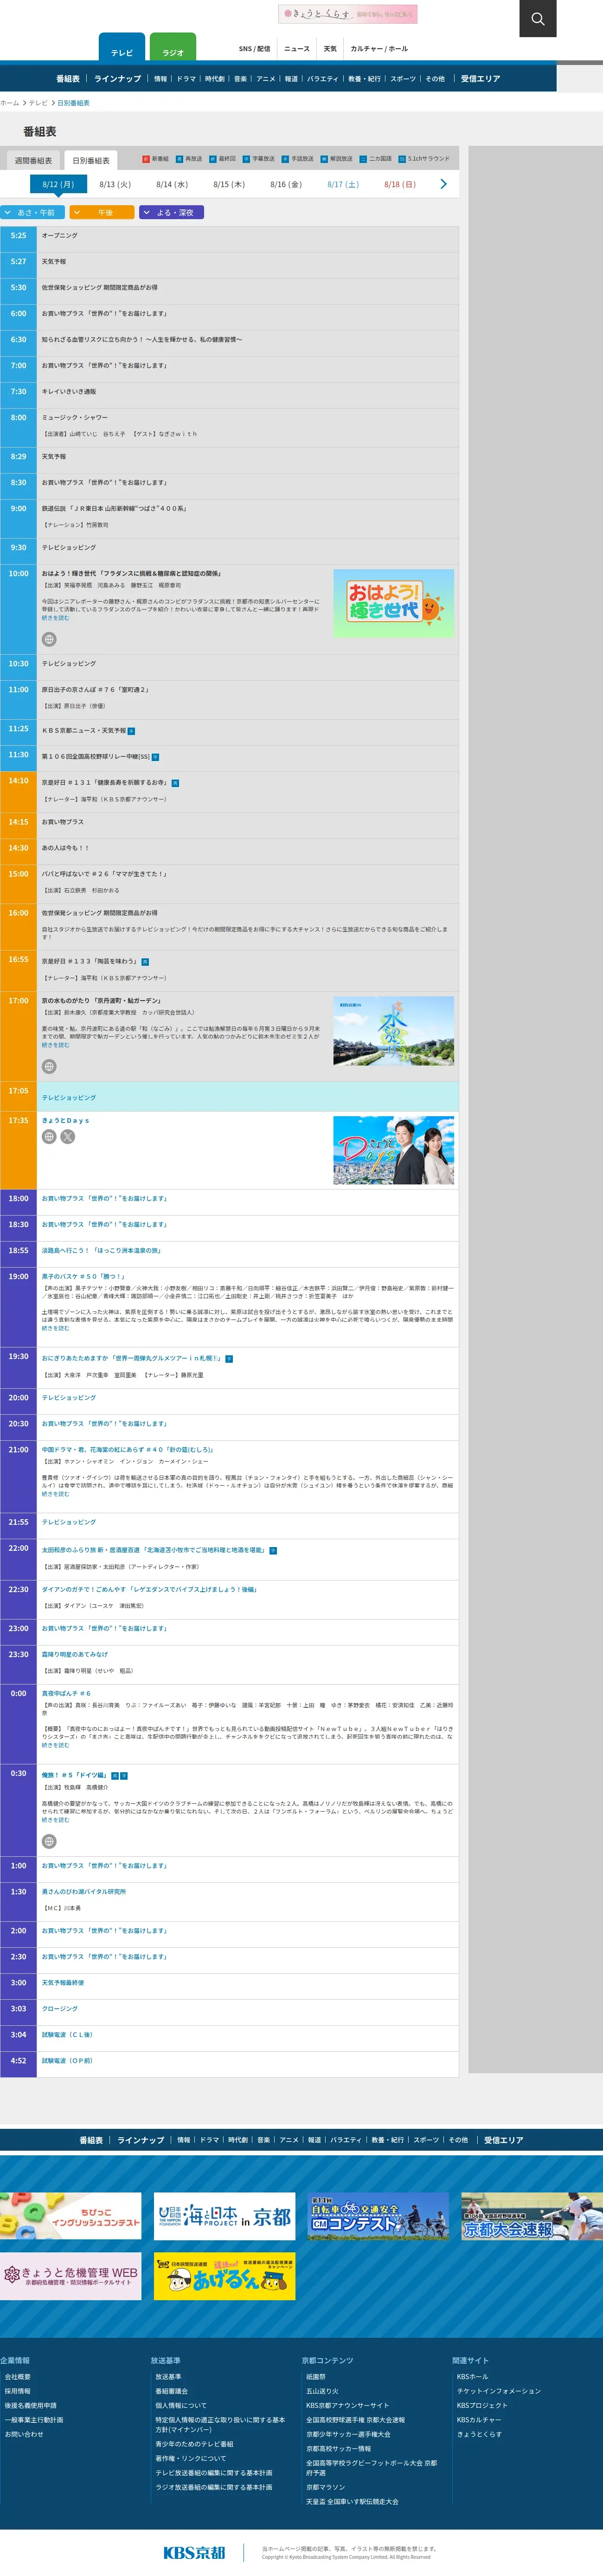Click the KBS京都 footer logo
The width and height of the screenshot is (603, 2576).
click(x=194, y=2552)
